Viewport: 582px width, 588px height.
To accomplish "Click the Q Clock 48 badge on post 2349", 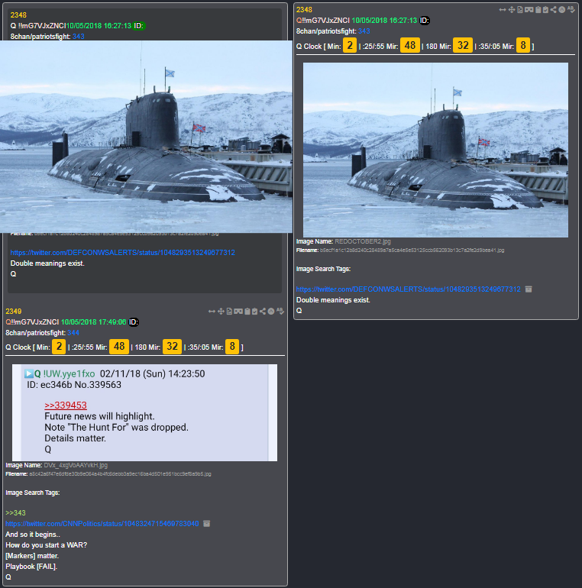I will coord(119,347).
